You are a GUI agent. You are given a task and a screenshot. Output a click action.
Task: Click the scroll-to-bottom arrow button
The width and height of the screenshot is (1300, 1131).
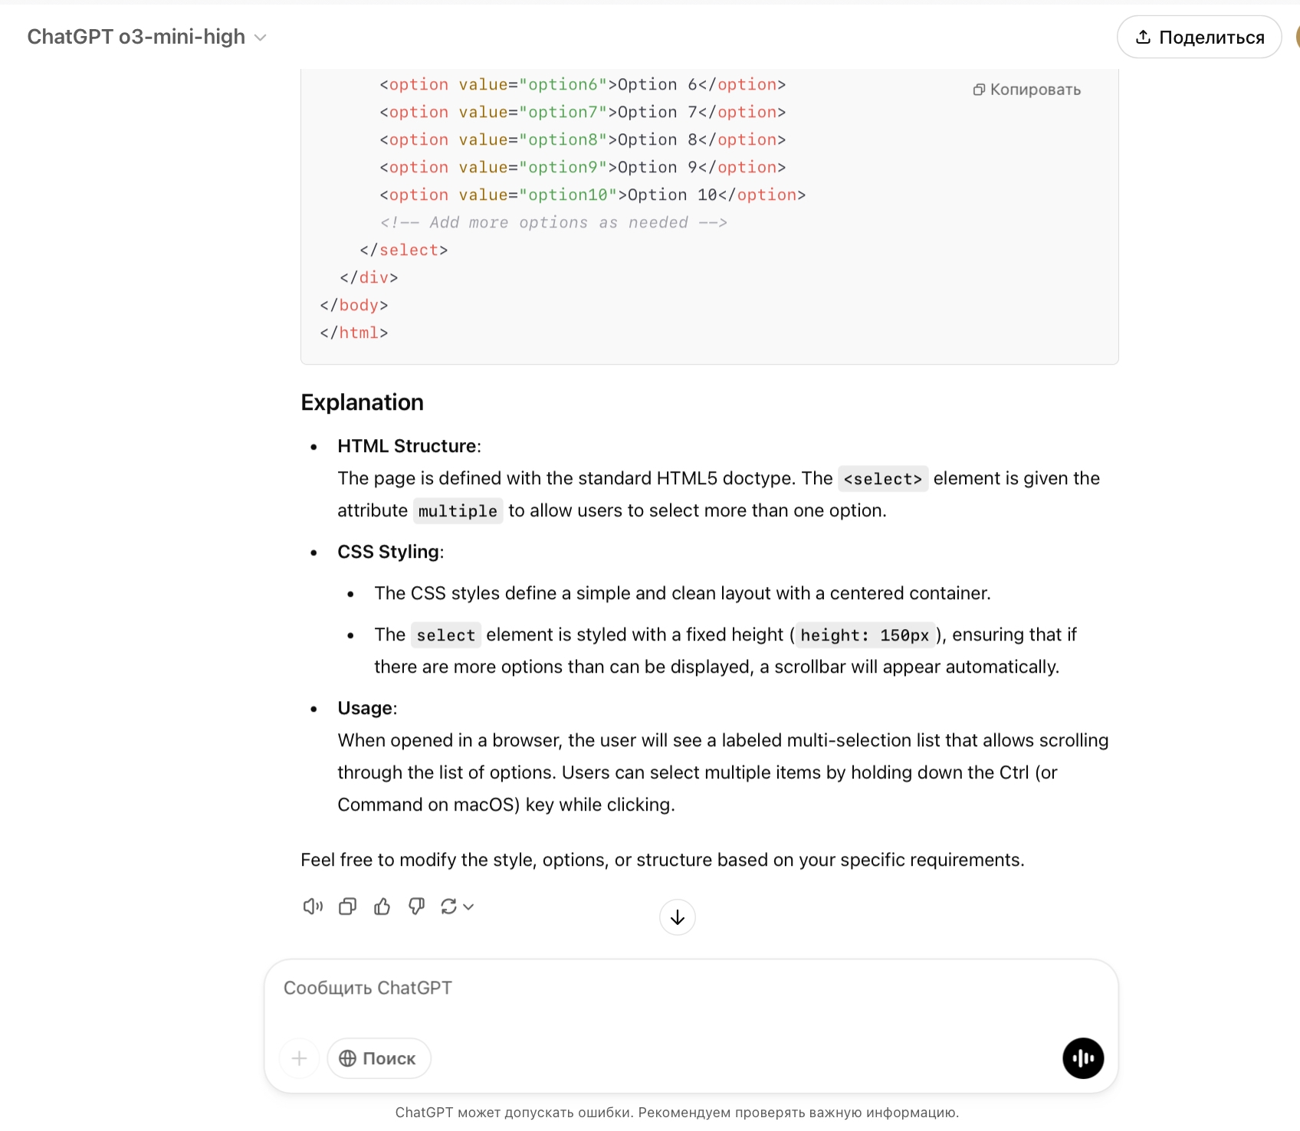[677, 917]
